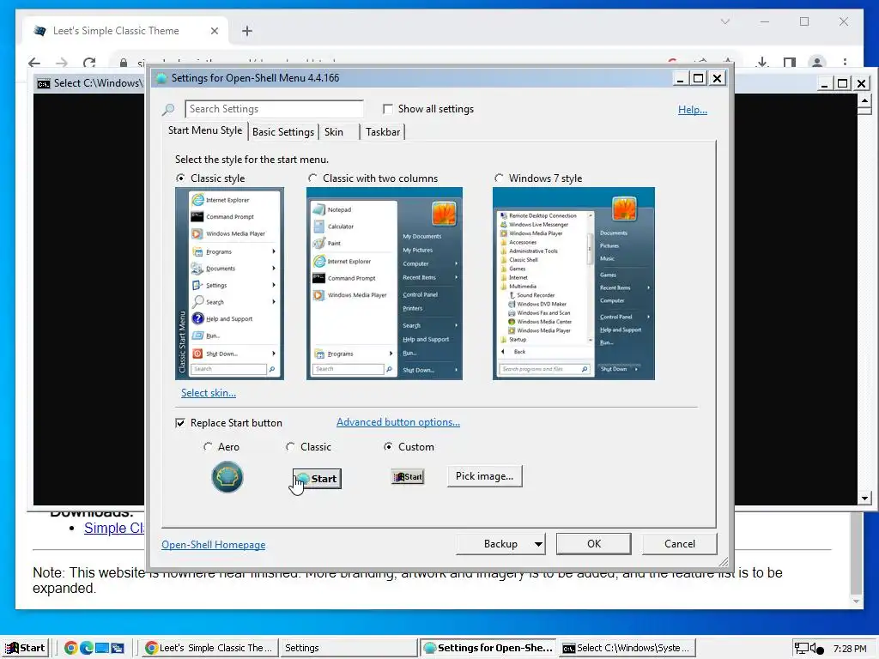
Task: Click the Backup button
Action: 500,544
